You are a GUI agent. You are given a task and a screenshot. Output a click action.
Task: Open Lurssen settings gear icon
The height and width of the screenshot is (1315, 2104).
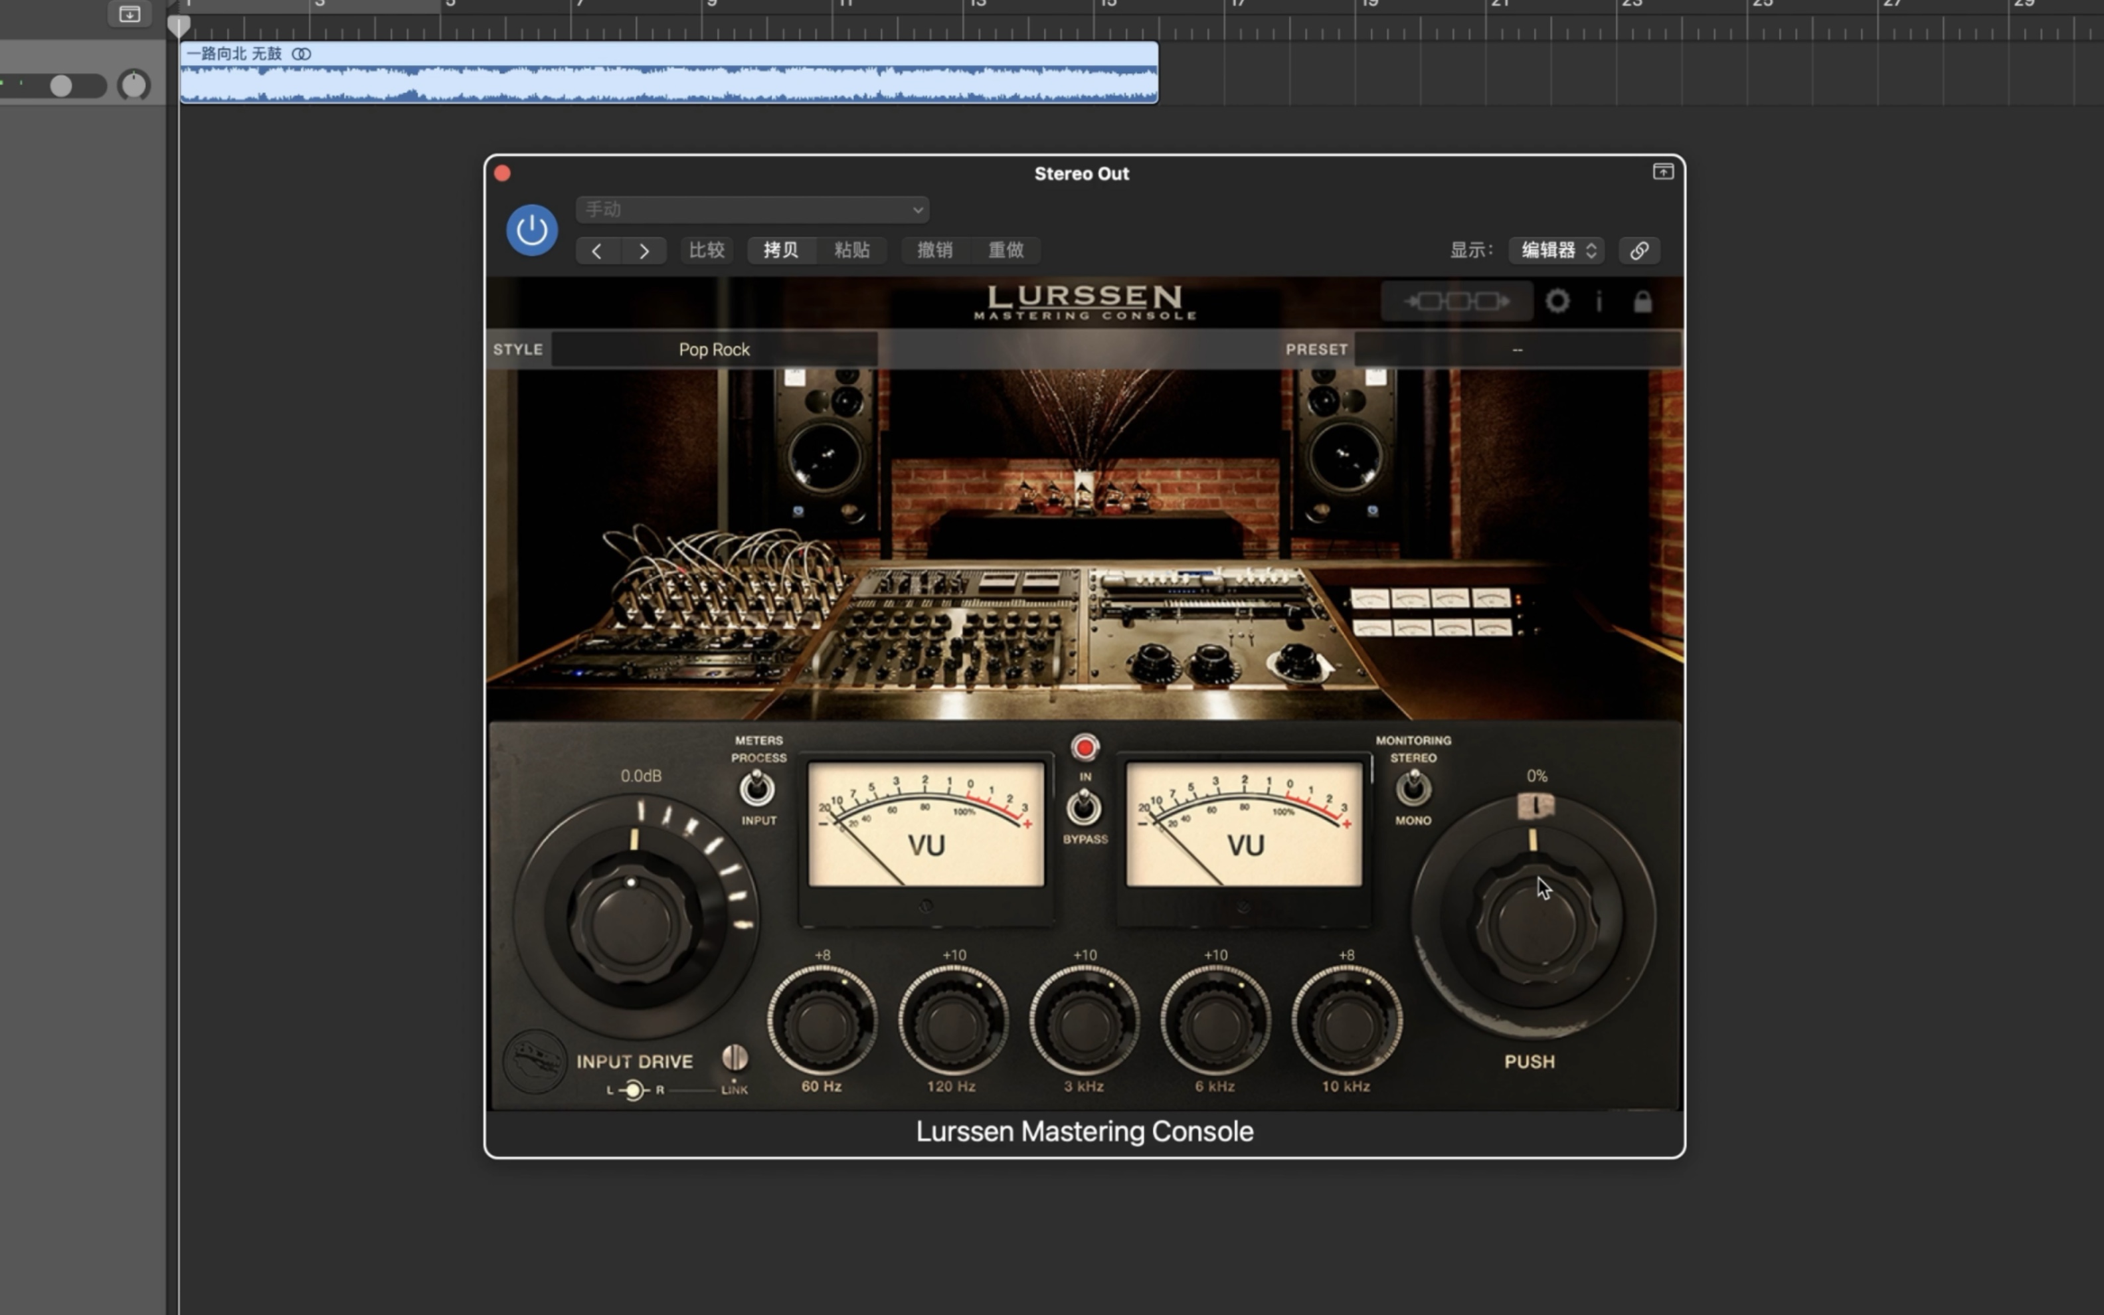click(x=1557, y=302)
